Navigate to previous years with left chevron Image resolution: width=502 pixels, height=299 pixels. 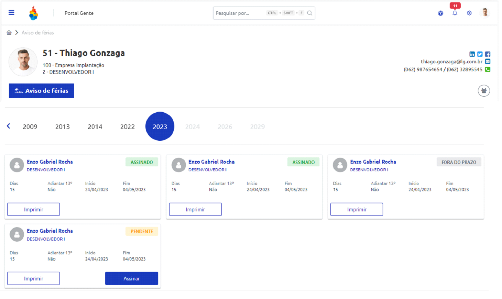tap(9, 126)
